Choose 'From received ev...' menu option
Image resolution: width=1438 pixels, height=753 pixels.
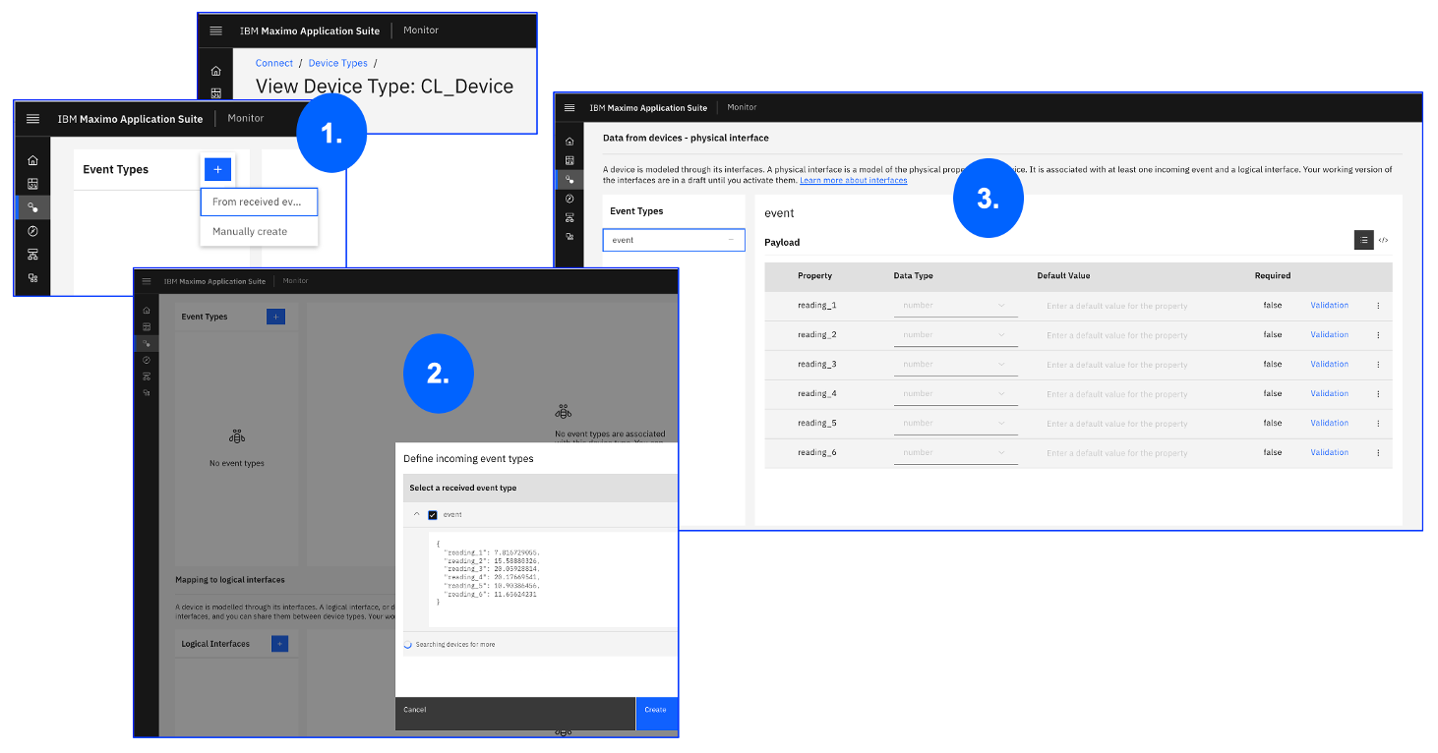coord(259,202)
